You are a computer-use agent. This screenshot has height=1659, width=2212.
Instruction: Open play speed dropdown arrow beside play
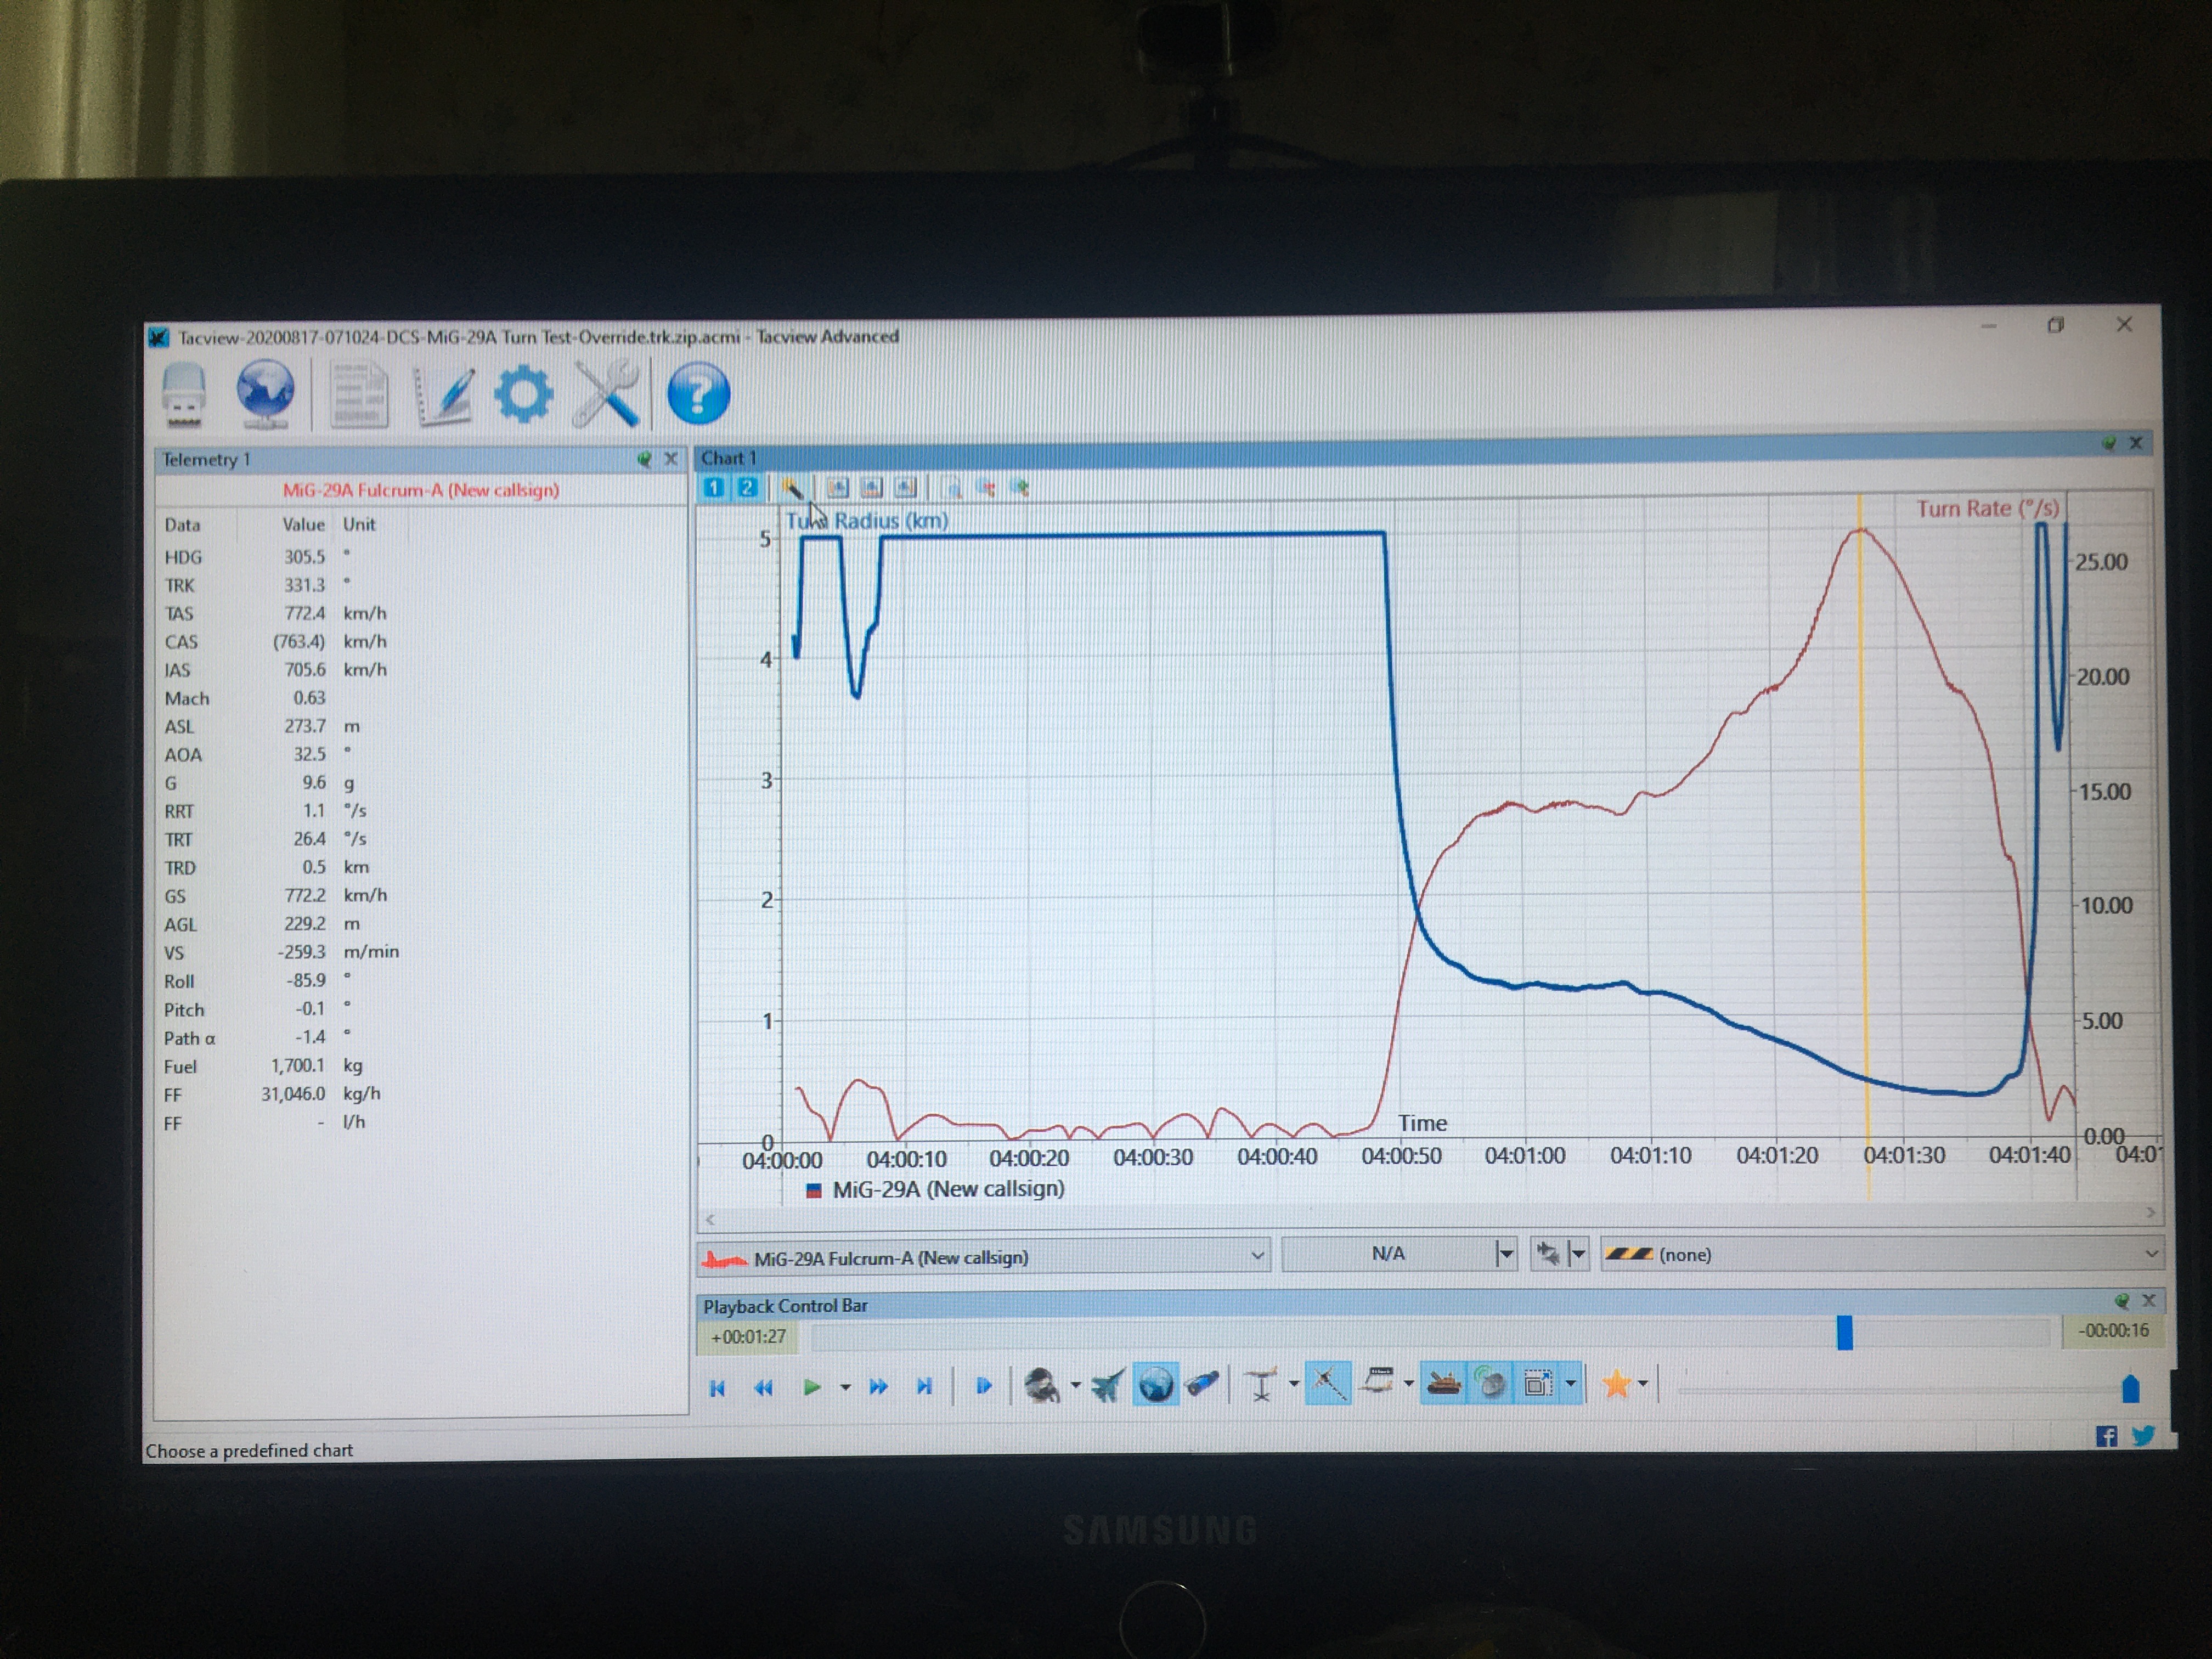click(x=845, y=1387)
